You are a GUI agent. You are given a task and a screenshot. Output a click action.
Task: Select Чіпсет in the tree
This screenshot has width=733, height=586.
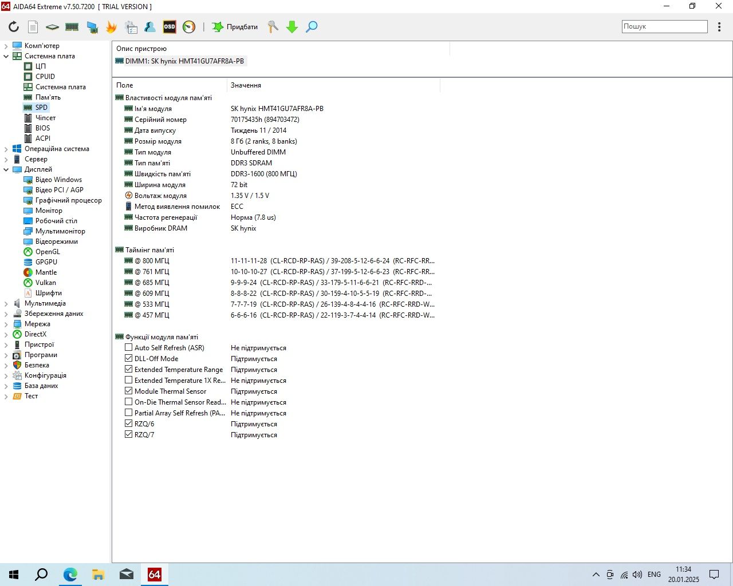click(45, 118)
